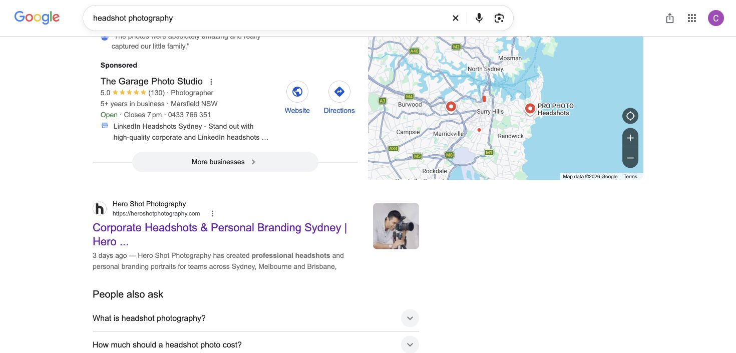Open Corporate Headshots & Personal Branding Sydney link
Image resolution: width=736 pixels, height=353 pixels.
220,234
